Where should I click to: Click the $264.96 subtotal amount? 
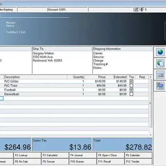[x=17, y=147]
